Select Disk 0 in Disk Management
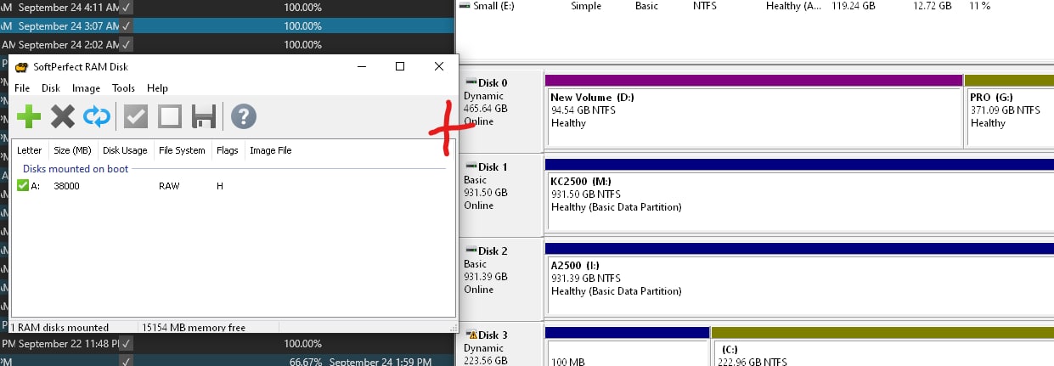This screenshot has width=1054, height=366. pyautogui.click(x=499, y=110)
